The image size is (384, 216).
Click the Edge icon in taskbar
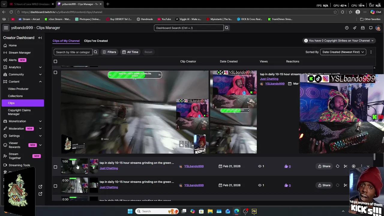coord(236,211)
